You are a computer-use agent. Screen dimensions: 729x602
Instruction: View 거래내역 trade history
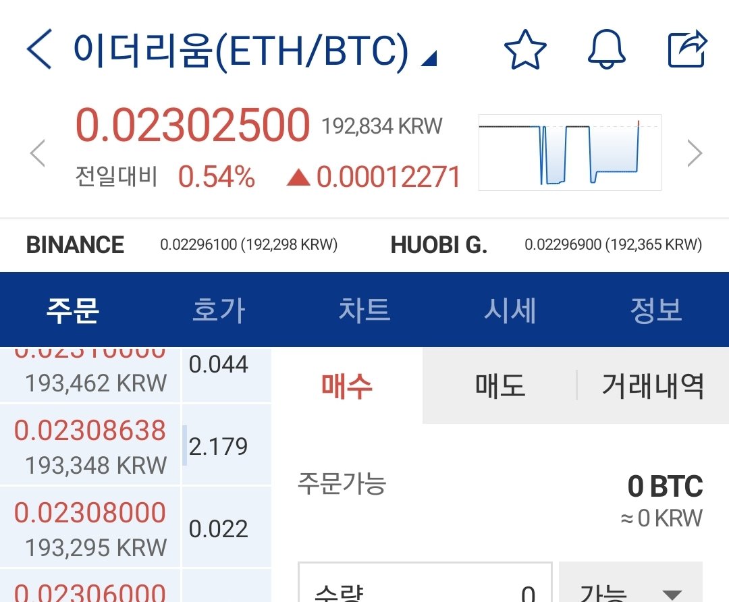(653, 387)
